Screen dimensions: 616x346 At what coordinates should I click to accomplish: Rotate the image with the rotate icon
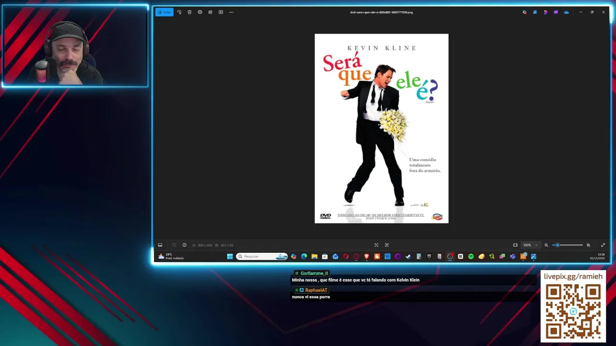click(179, 12)
